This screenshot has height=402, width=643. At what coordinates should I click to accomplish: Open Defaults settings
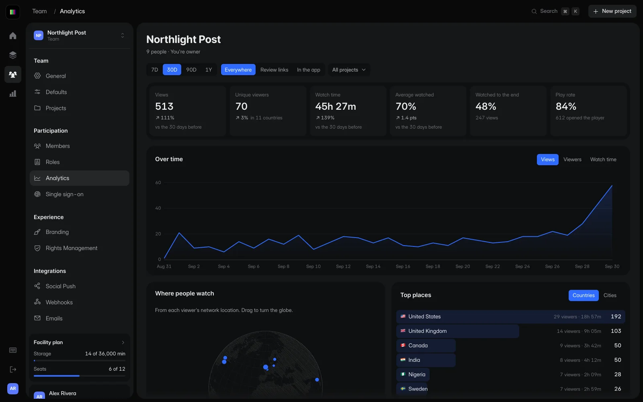(80, 92)
